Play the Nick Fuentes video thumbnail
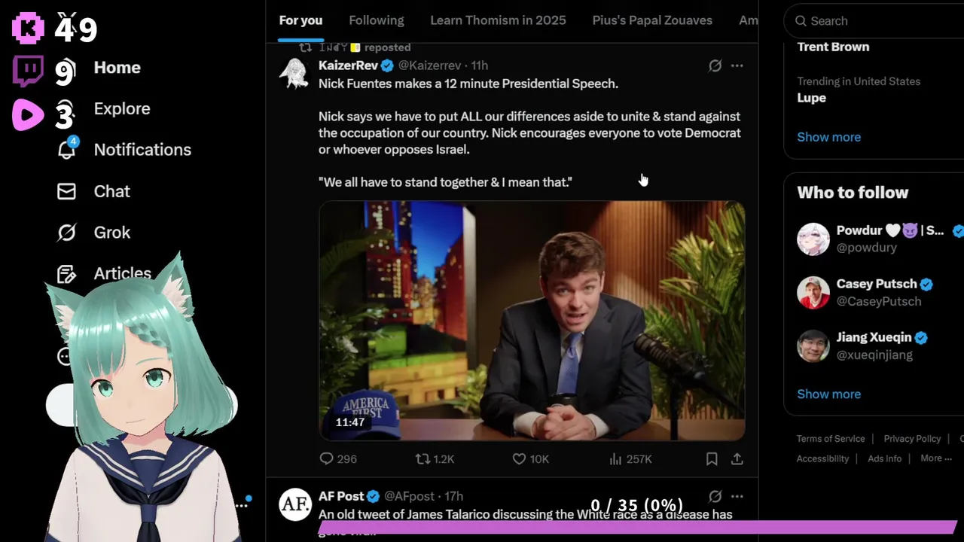 point(532,321)
